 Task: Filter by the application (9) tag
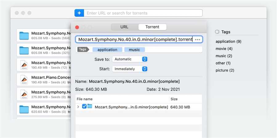click(228, 41)
